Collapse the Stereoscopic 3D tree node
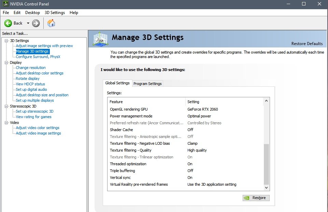This screenshot has height=212, width=328. 6,106
